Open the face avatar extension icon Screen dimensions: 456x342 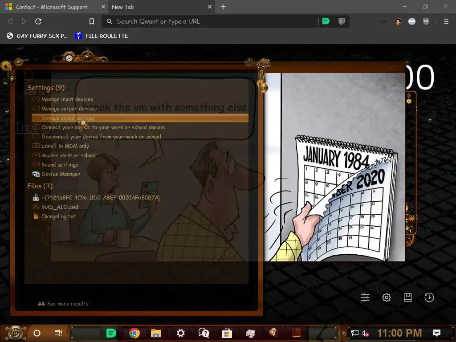(x=398, y=21)
